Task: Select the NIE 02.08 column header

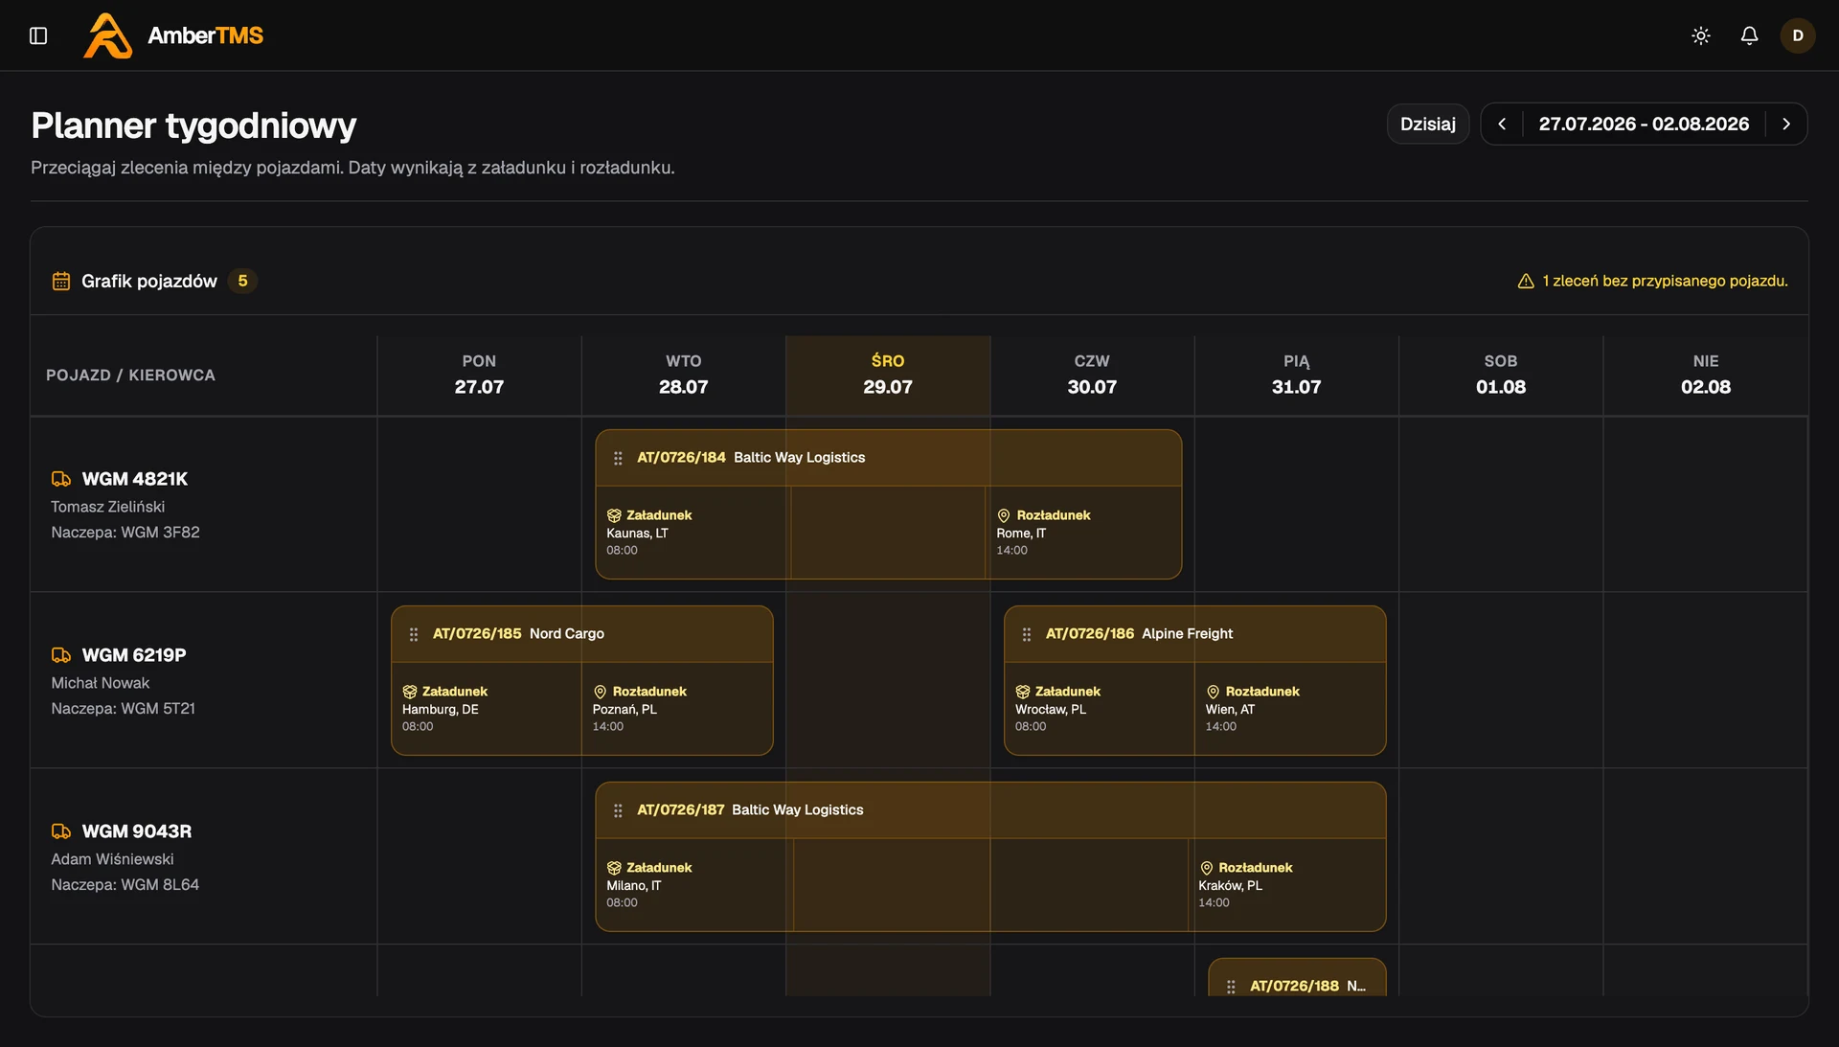Action: click(1706, 375)
